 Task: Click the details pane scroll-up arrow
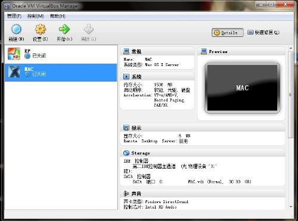[x=291, y=48]
